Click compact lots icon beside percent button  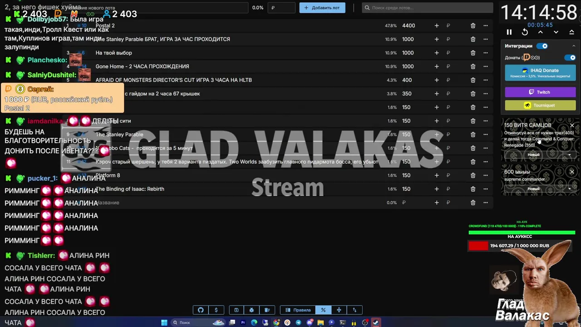click(339, 310)
